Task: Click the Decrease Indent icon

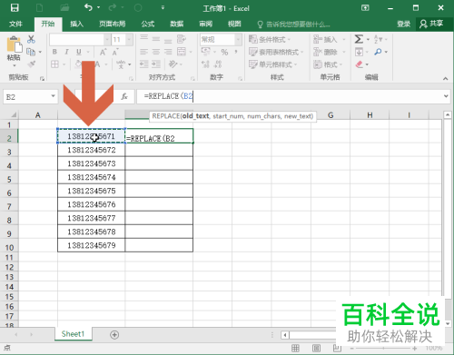Action: [144, 64]
